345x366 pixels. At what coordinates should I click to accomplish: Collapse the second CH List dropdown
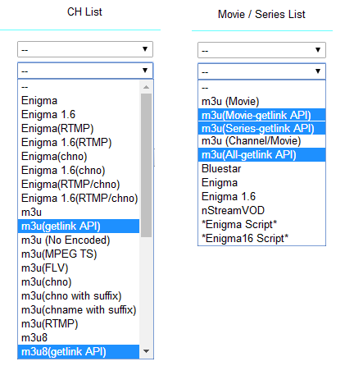click(x=85, y=71)
